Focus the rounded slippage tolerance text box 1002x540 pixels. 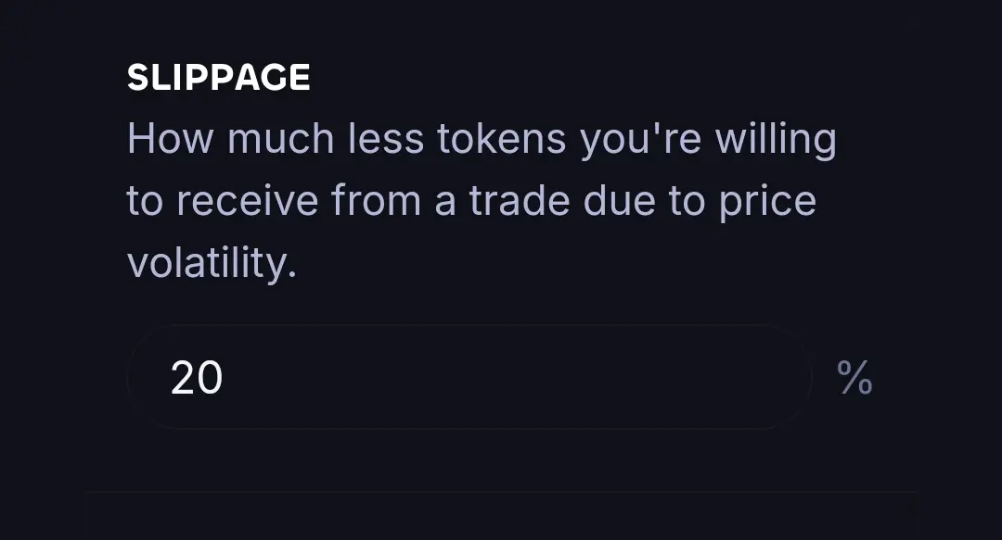pyautogui.click(x=469, y=377)
